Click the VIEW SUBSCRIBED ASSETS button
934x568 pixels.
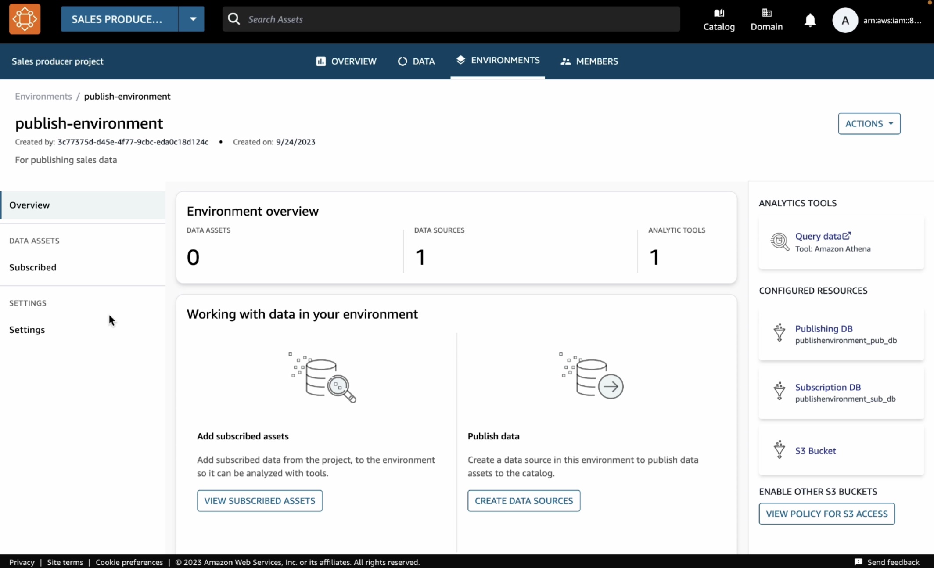[259, 500]
